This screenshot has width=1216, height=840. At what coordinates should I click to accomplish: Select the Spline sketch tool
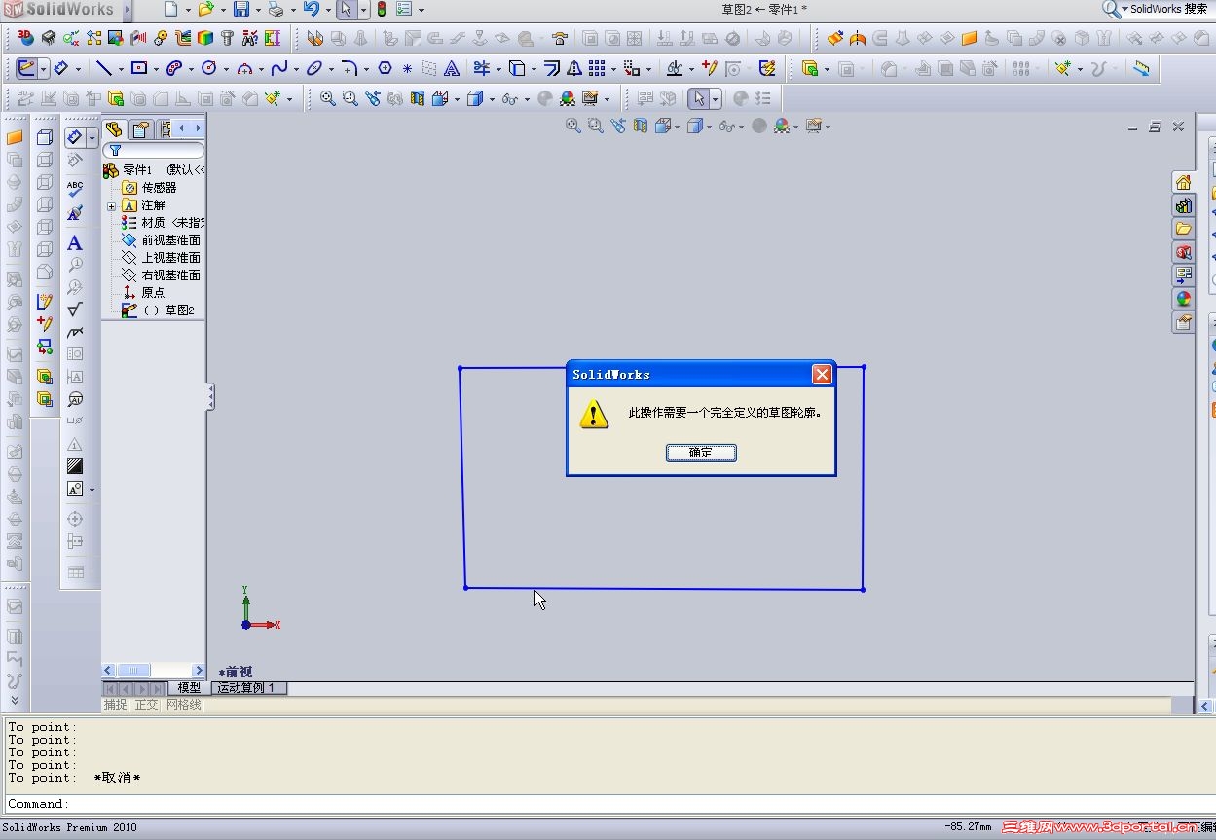[278, 68]
